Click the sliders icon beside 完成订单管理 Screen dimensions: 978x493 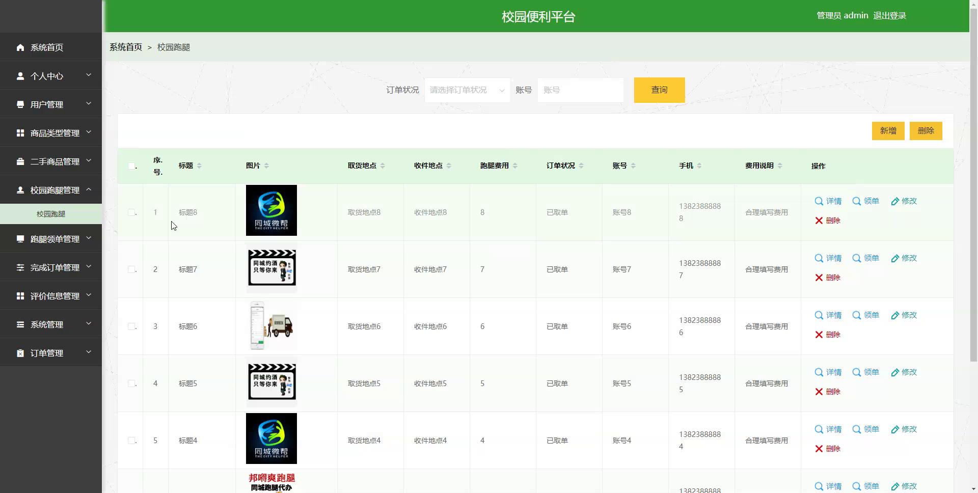coord(20,267)
